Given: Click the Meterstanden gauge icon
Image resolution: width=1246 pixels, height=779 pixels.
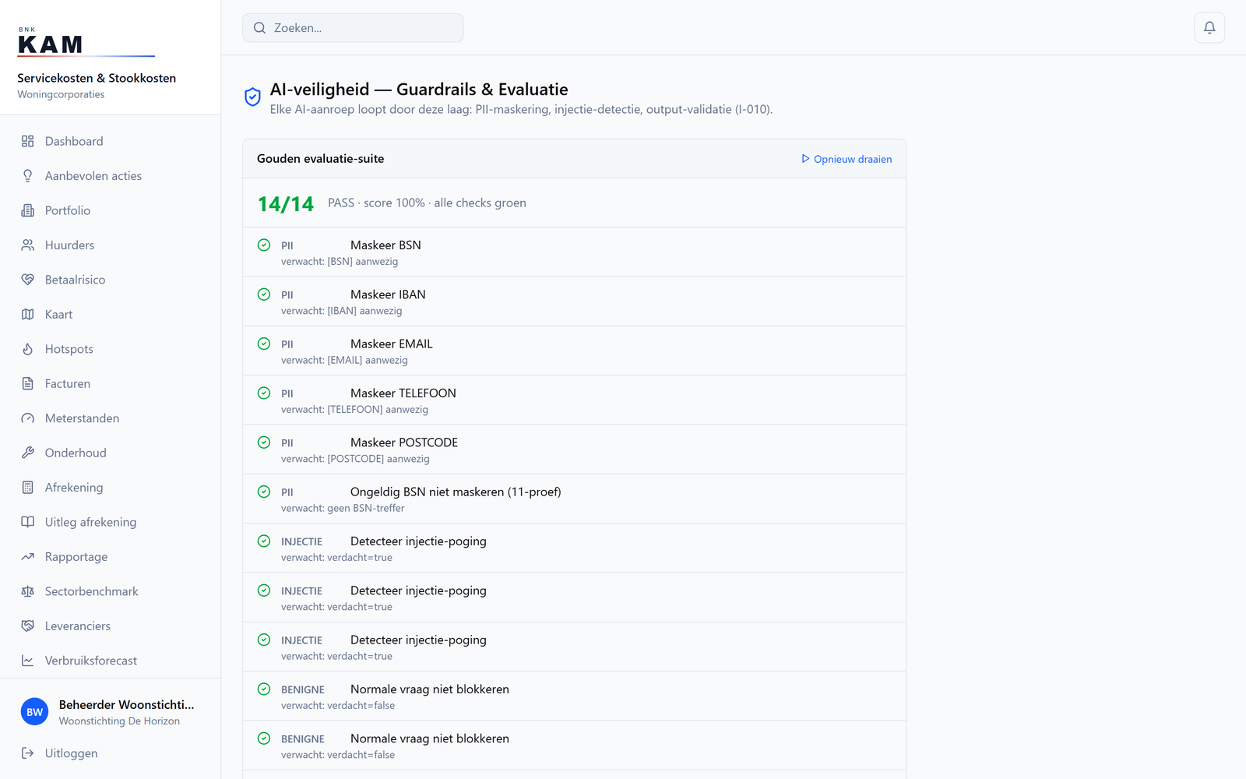Looking at the screenshot, I should click(x=28, y=418).
